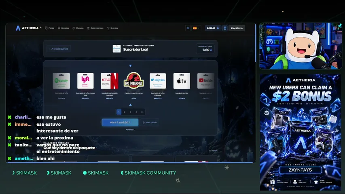The height and width of the screenshot is (194, 345).
Task: Open the Mejoras nav item
Action: click(x=78, y=28)
